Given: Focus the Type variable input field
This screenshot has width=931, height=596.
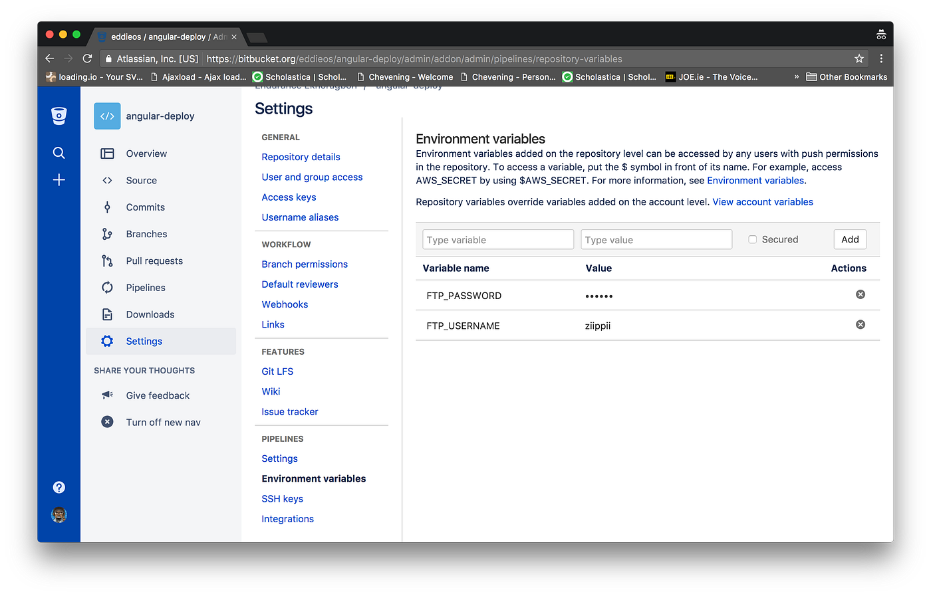Looking at the screenshot, I should pos(498,240).
